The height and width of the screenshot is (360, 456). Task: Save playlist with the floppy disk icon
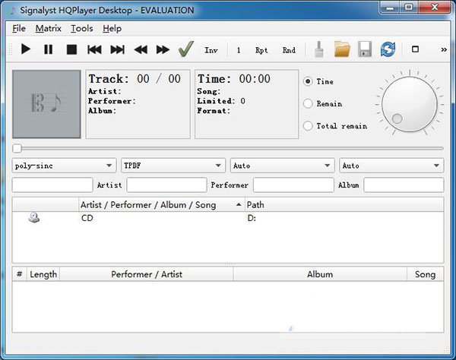(365, 49)
